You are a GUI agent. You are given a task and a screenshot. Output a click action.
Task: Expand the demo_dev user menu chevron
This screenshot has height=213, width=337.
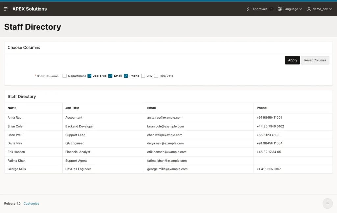point(330,9)
